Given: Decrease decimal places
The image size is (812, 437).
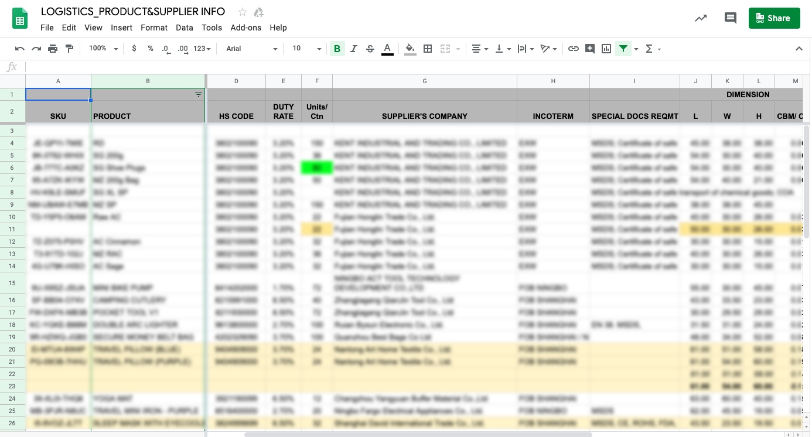Looking at the screenshot, I should [x=166, y=49].
